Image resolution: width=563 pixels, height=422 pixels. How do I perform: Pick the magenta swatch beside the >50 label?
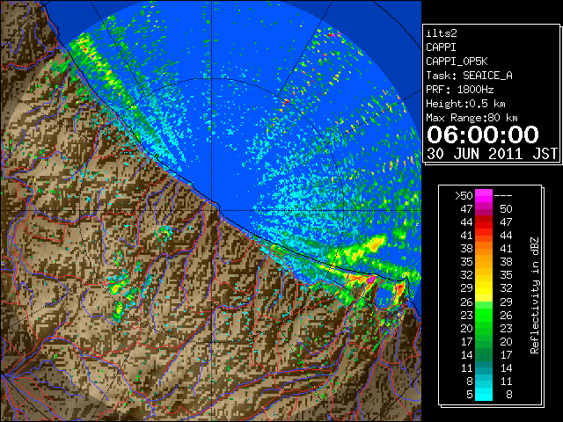click(484, 195)
